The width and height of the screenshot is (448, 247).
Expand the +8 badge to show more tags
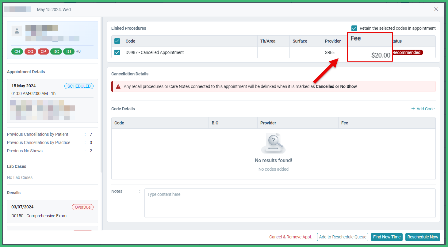pos(78,51)
